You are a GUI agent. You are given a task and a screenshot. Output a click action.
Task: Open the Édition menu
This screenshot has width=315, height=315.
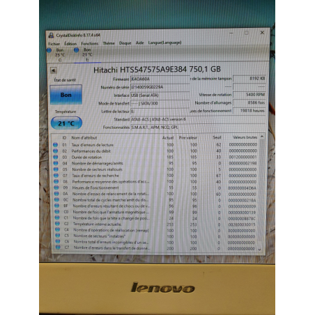coord(70,44)
